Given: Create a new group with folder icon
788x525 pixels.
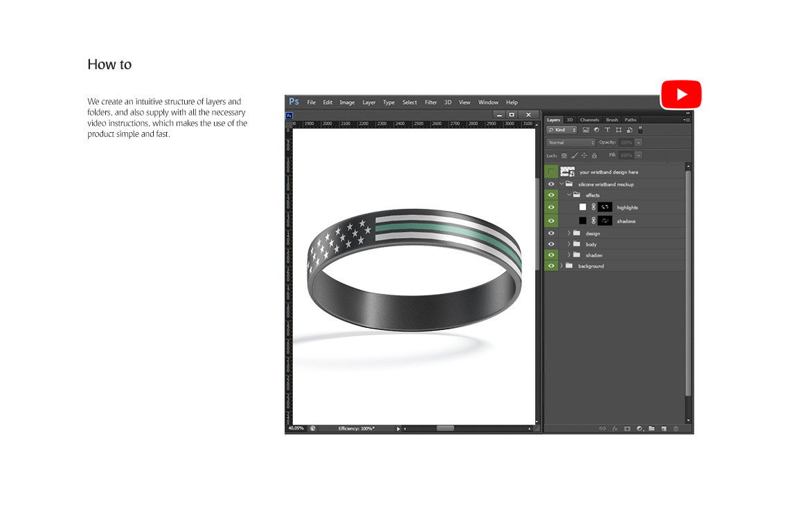Looking at the screenshot, I should (x=652, y=429).
